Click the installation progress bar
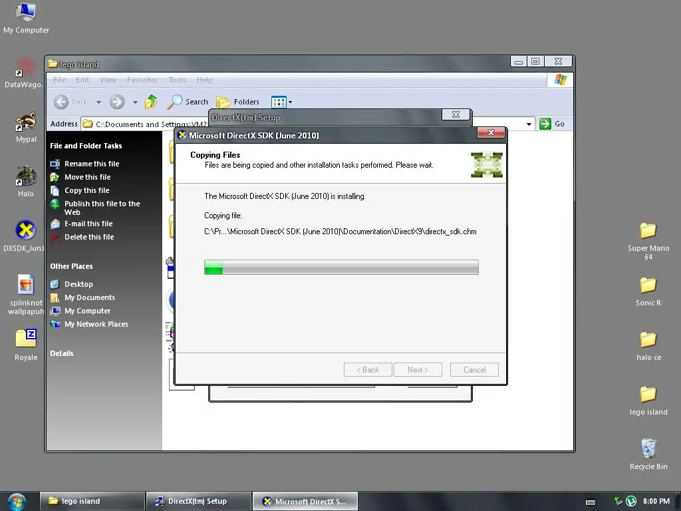681x511 pixels. tap(341, 267)
